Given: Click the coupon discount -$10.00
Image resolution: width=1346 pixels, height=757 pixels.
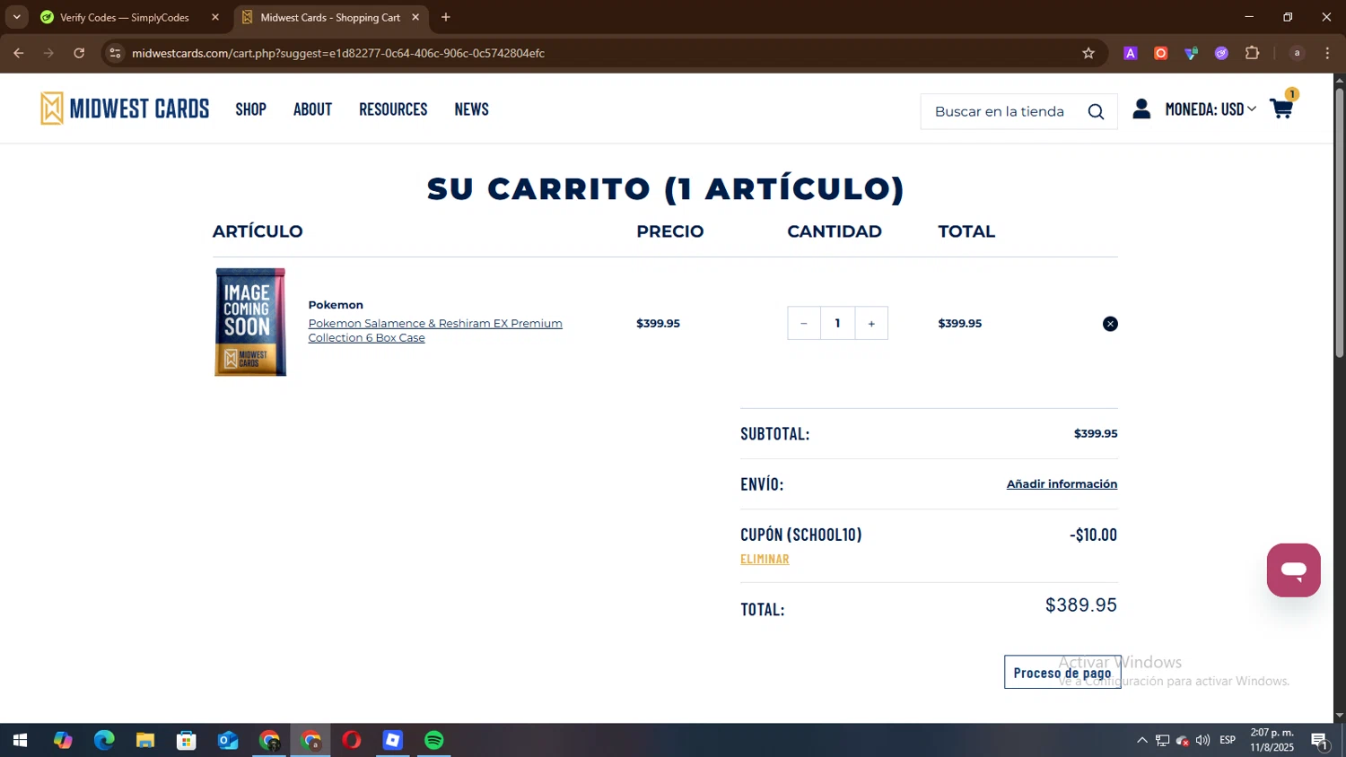Looking at the screenshot, I should [x=1093, y=535].
